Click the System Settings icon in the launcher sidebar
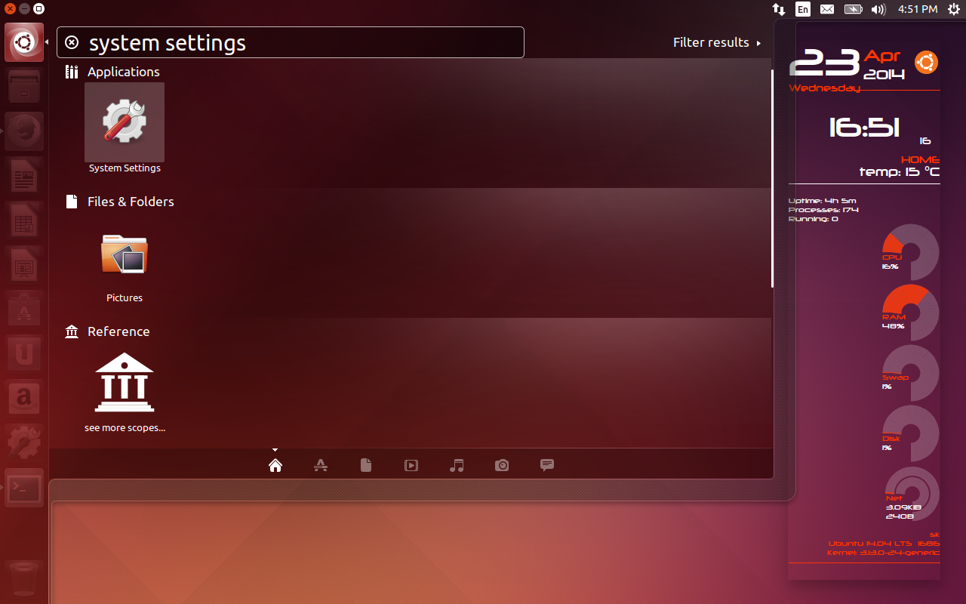This screenshot has height=604, width=966. point(24,444)
